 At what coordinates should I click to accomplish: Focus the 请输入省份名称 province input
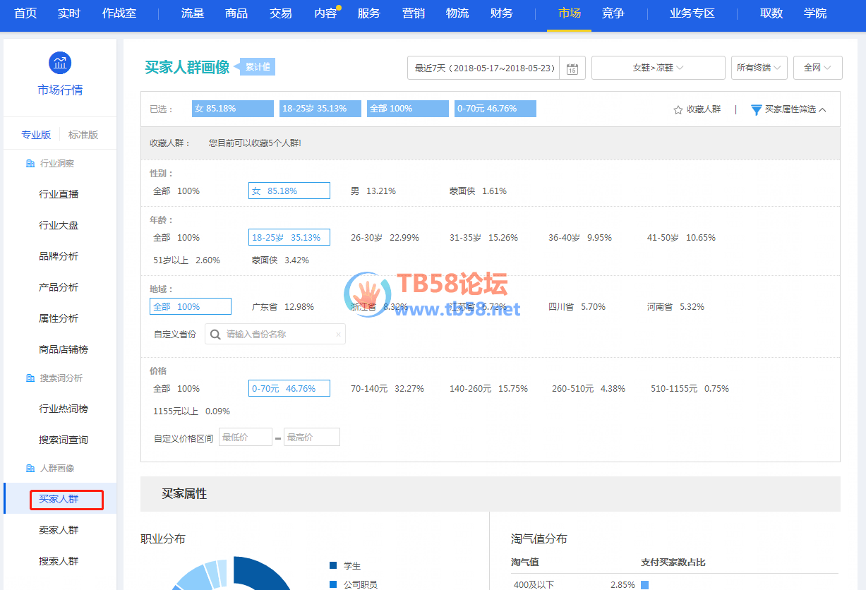(275, 335)
